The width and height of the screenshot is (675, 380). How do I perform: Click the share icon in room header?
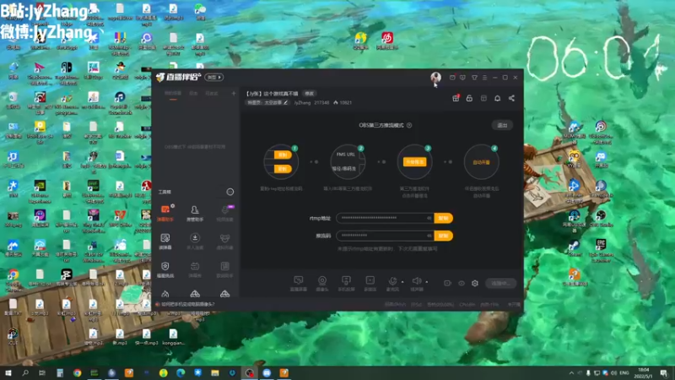511,98
